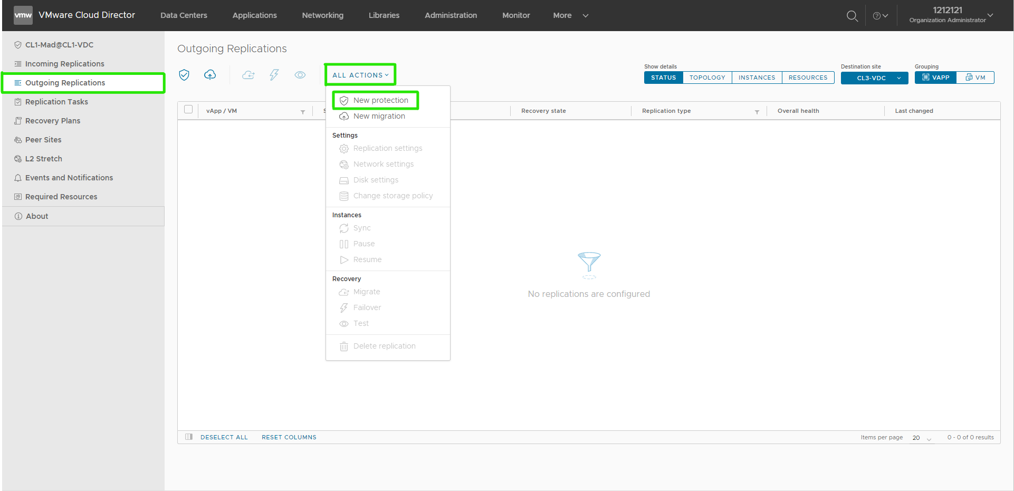Sort by Overall health column

[x=798, y=111]
